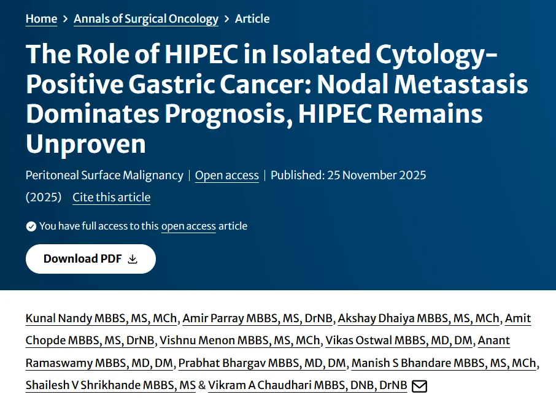Viewport: 556px width, 405px height.
Task: Open author Kunal Nandy's profile
Action: (x=101, y=318)
